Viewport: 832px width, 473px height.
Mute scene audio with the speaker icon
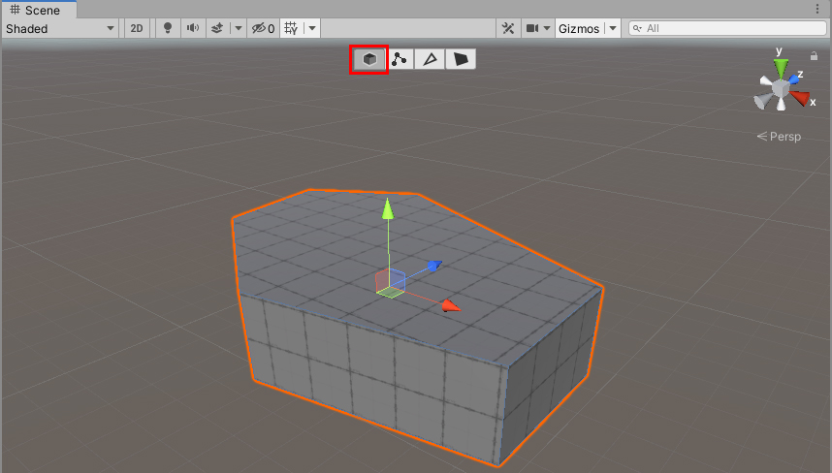tap(193, 29)
